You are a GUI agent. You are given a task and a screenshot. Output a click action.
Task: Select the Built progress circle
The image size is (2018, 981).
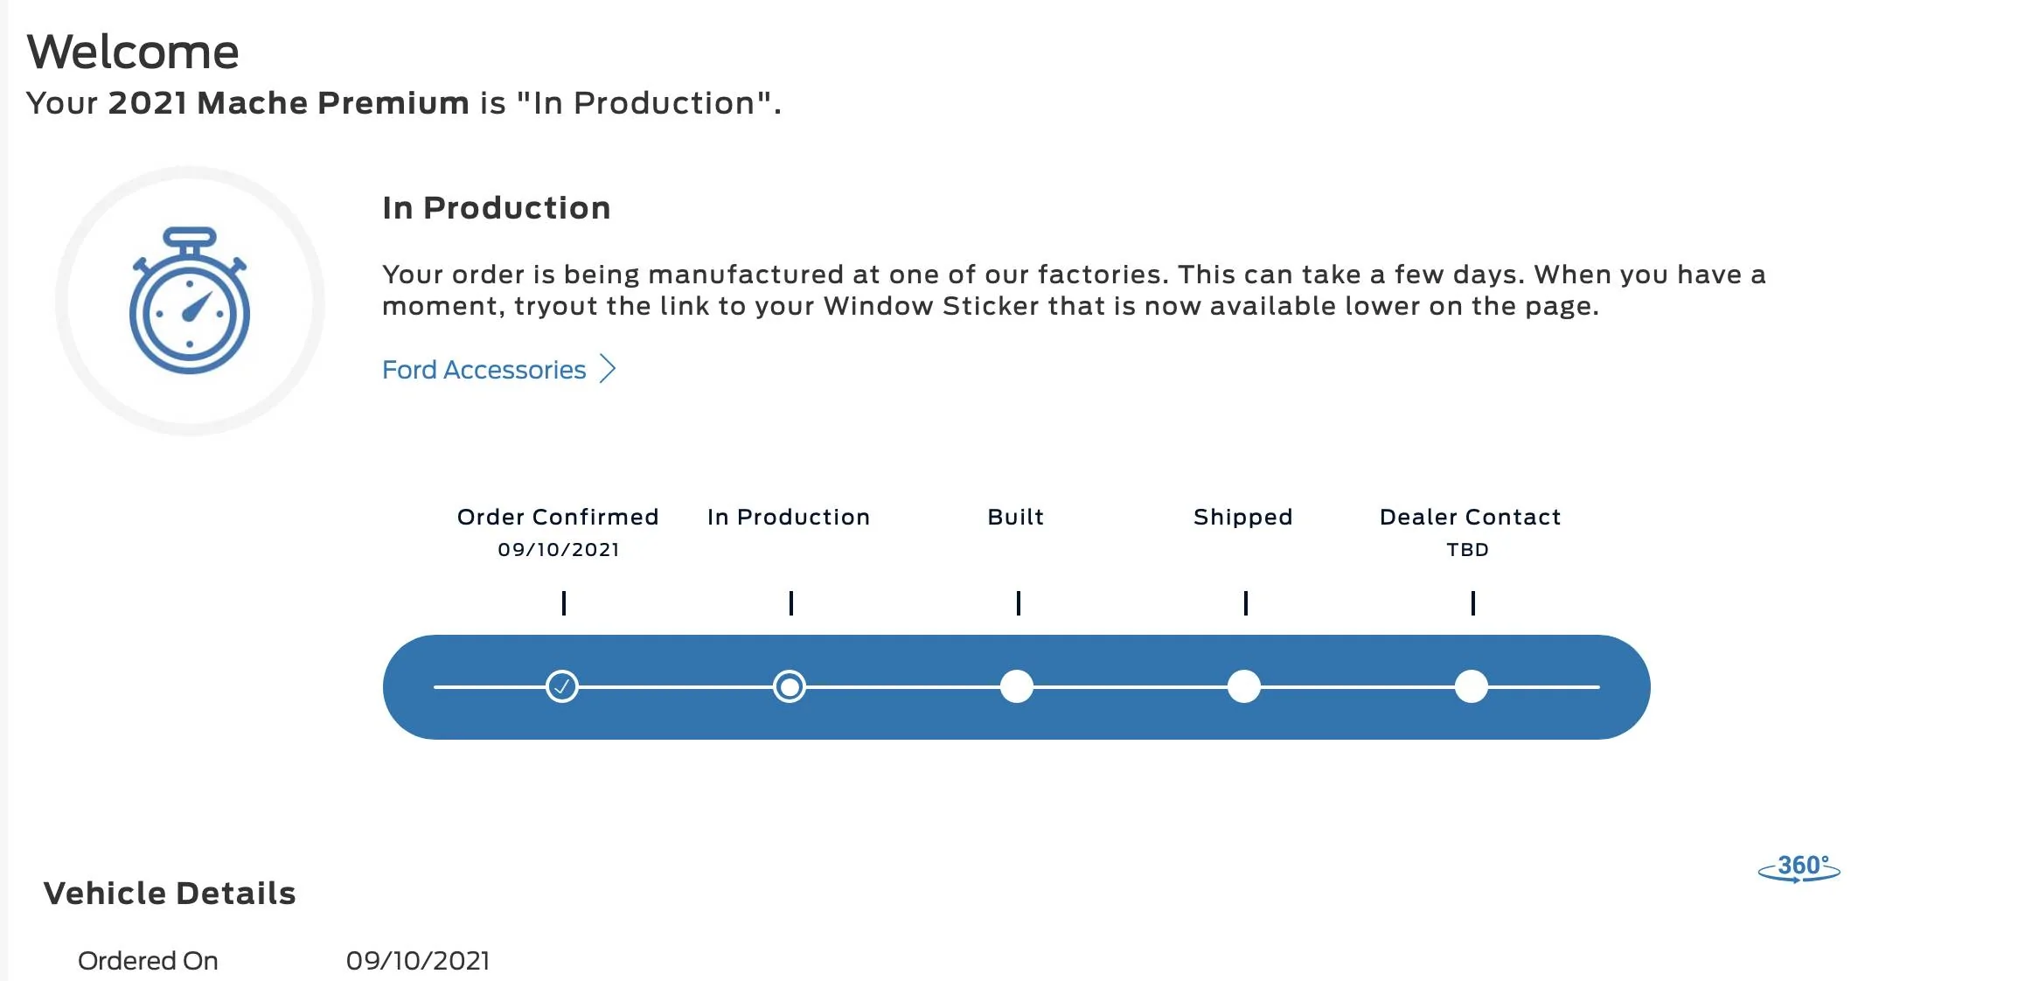pos(1017,686)
